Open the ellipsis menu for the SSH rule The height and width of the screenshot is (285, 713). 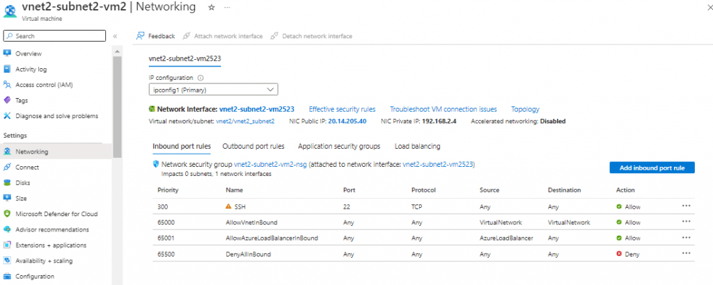click(686, 206)
